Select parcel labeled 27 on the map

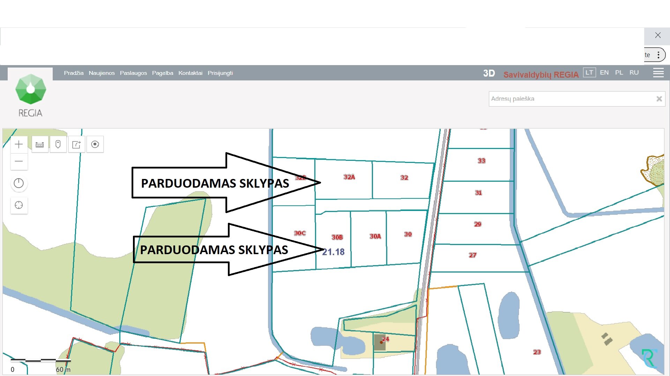point(472,255)
